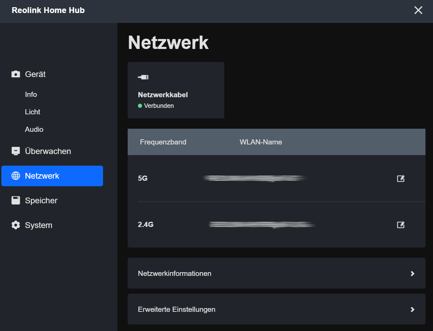Viewport: 433px width, 331px height.
Task: Click the globe icon in the sidebar
Action: pos(16,176)
